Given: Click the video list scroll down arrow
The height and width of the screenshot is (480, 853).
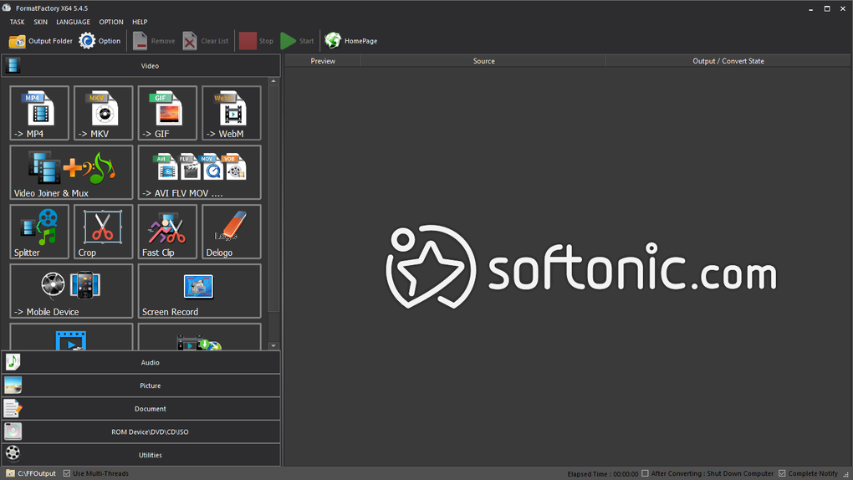Looking at the screenshot, I should [273, 345].
